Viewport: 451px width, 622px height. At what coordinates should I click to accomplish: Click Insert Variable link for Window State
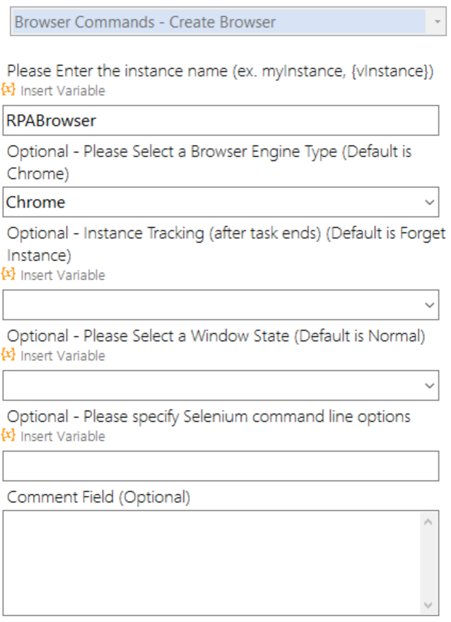coord(62,356)
